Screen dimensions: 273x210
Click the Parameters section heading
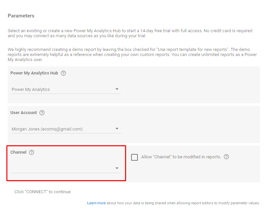point(21,16)
